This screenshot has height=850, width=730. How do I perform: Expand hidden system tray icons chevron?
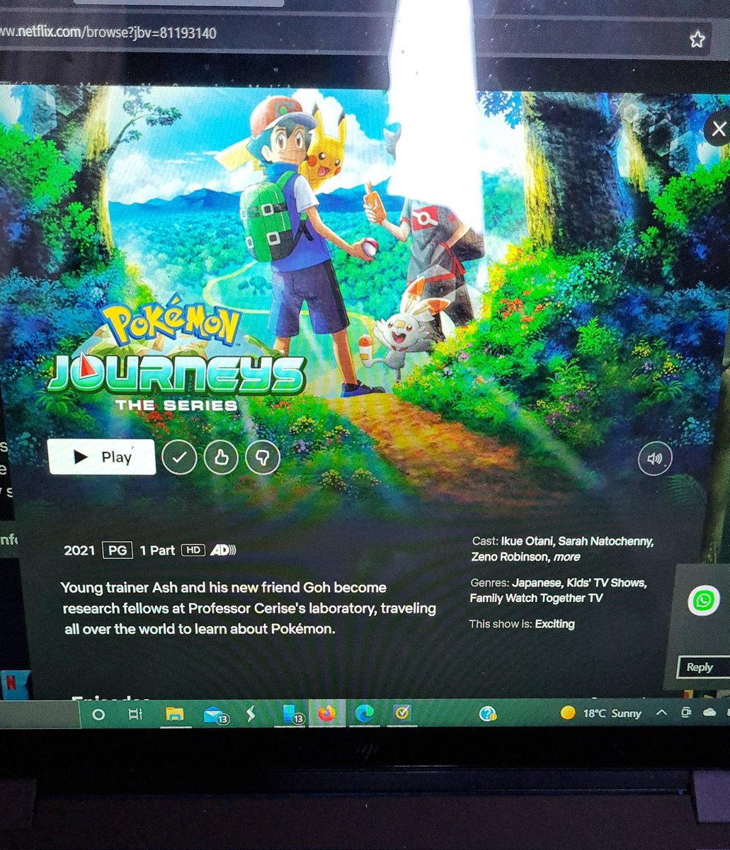661,713
